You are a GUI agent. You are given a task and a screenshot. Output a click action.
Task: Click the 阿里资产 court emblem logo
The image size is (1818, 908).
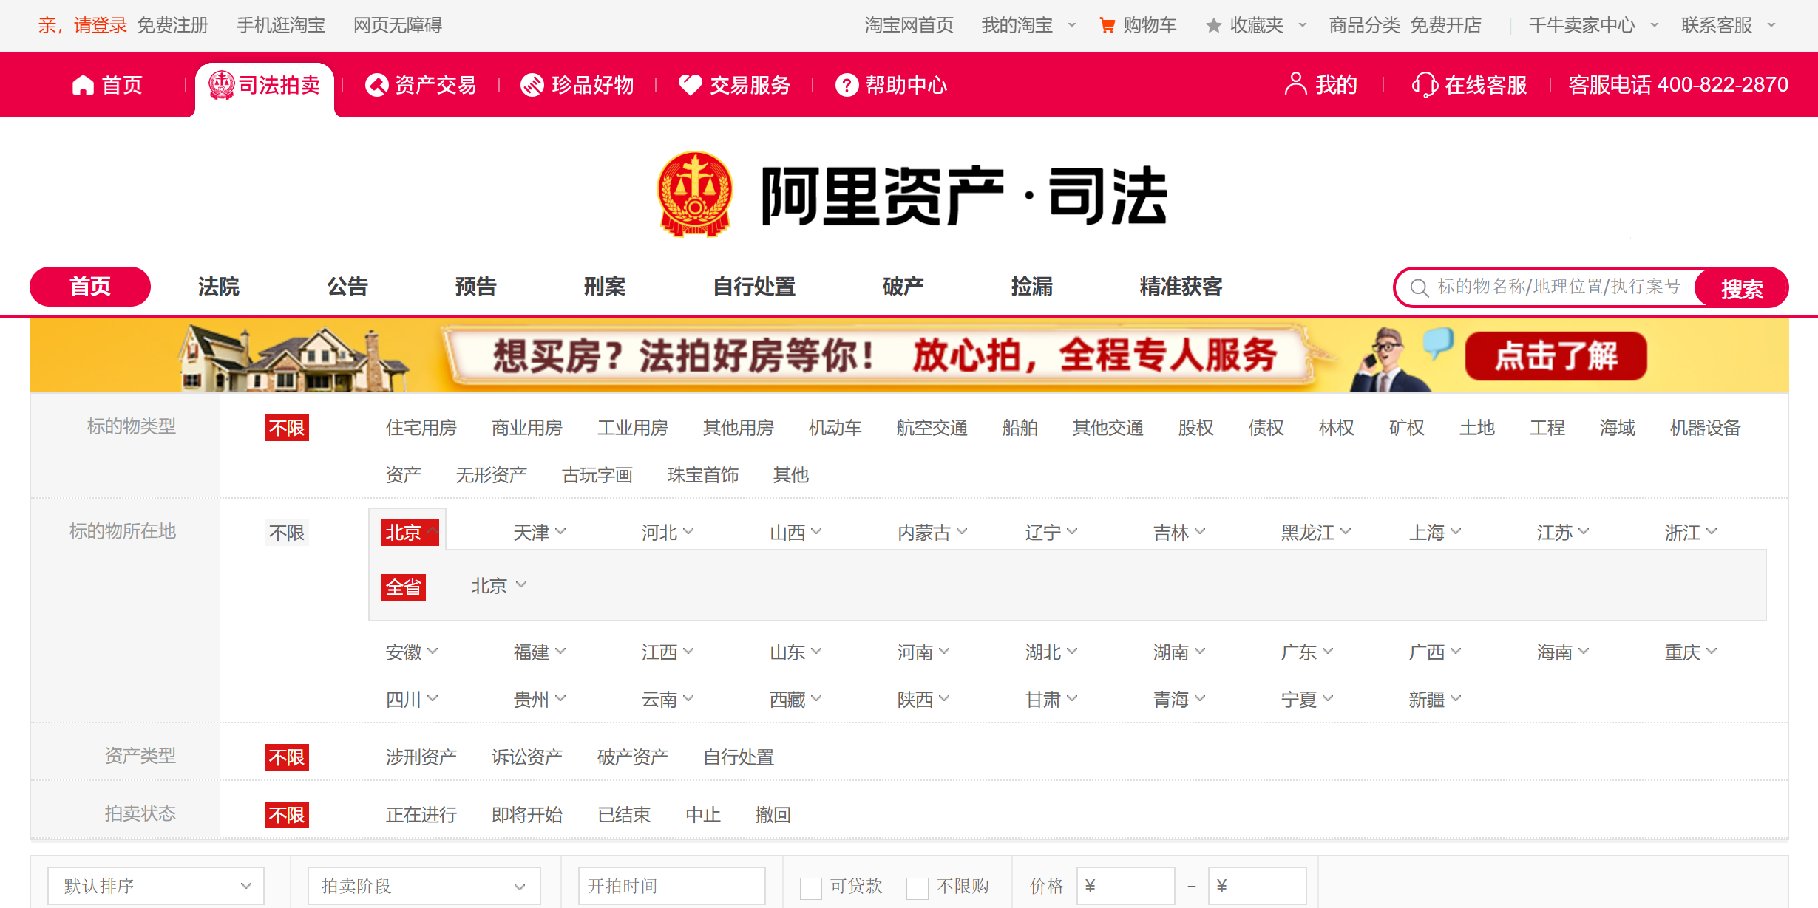[x=695, y=194]
